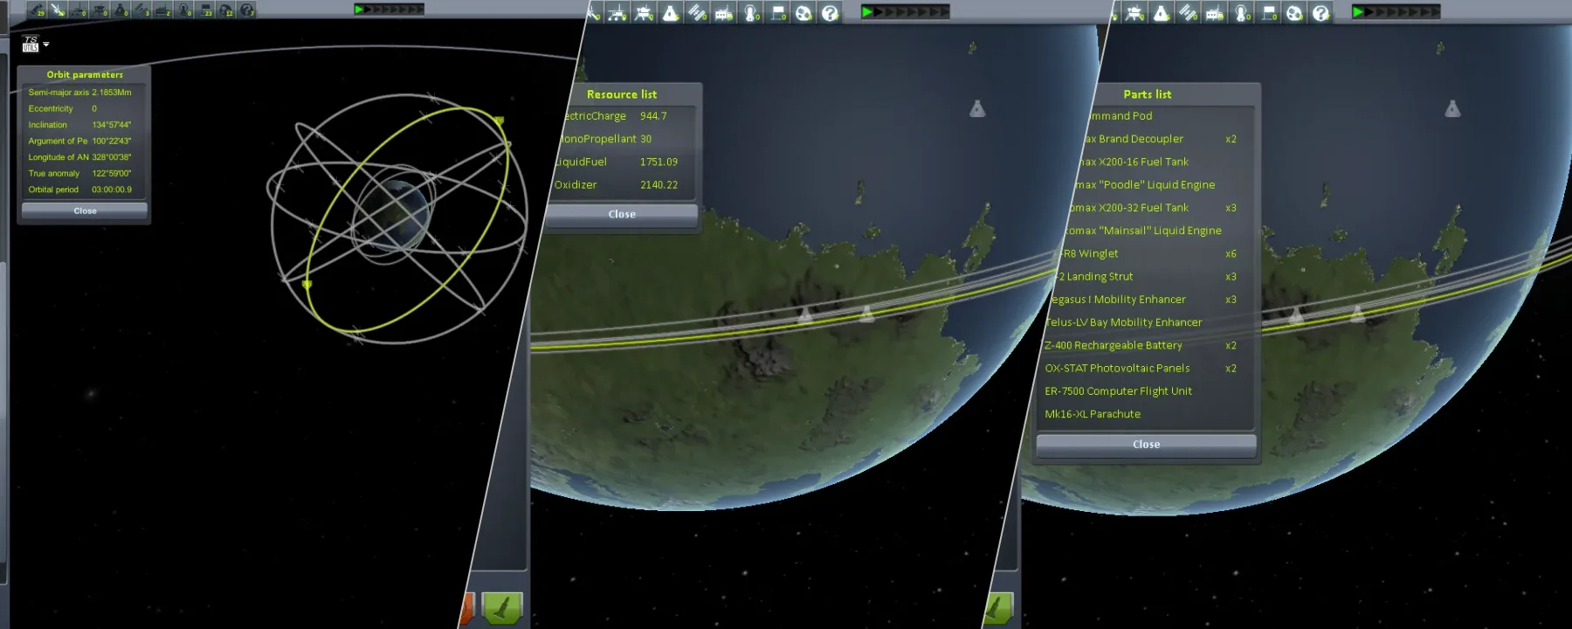Viewport: 1572px width, 629px height.
Task: Click the EVA kerbal filter icon in the Orbit parameters view
Action: pos(184,10)
